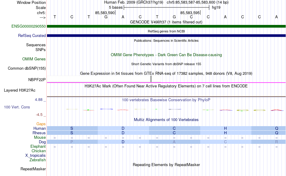Click the Sequences SNPs track label
The width and height of the screenshot is (286, 176).
(x=36, y=47)
